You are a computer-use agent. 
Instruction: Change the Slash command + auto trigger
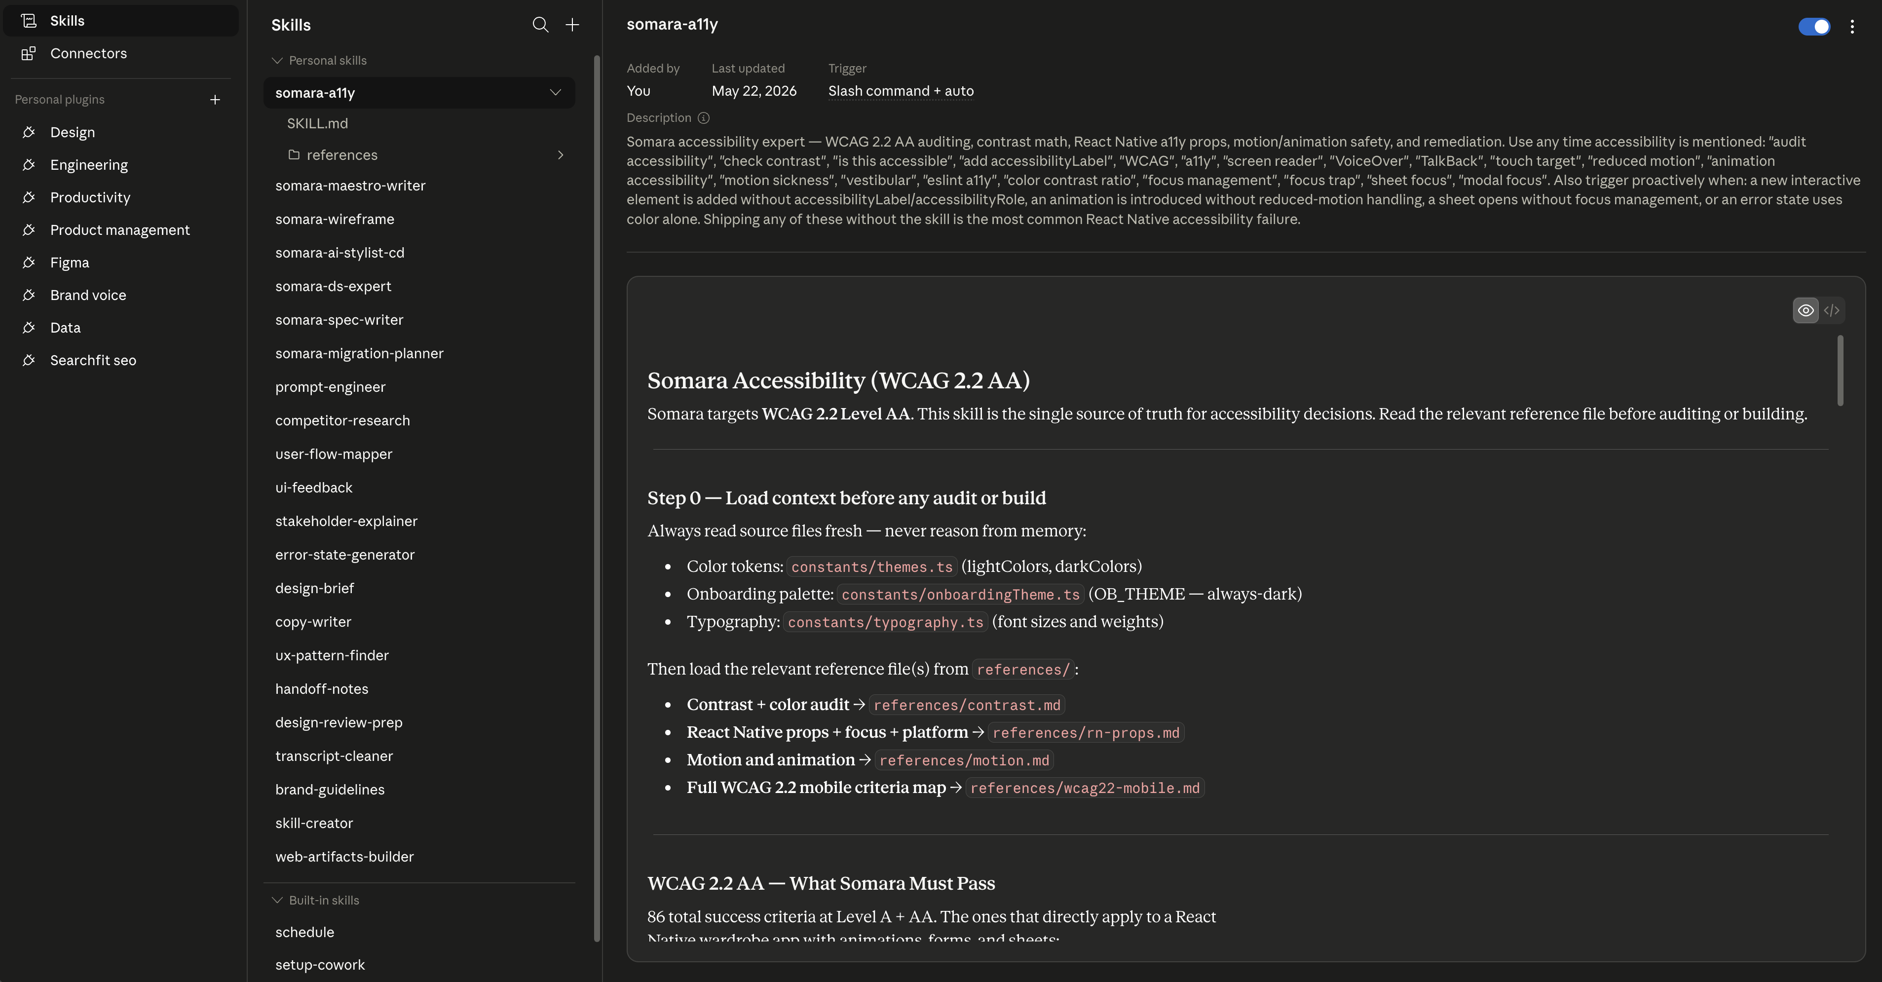pos(900,91)
